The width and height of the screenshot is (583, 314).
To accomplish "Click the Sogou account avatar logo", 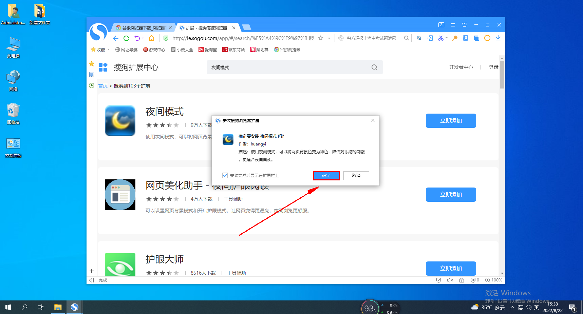I will pyautogui.click(x=98, y=32).
